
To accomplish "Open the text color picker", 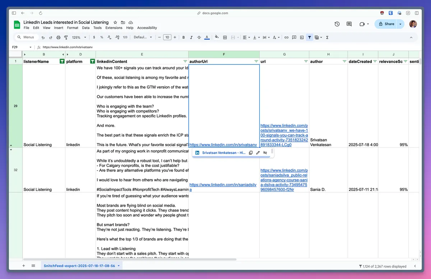I will (x=207, y=37).
